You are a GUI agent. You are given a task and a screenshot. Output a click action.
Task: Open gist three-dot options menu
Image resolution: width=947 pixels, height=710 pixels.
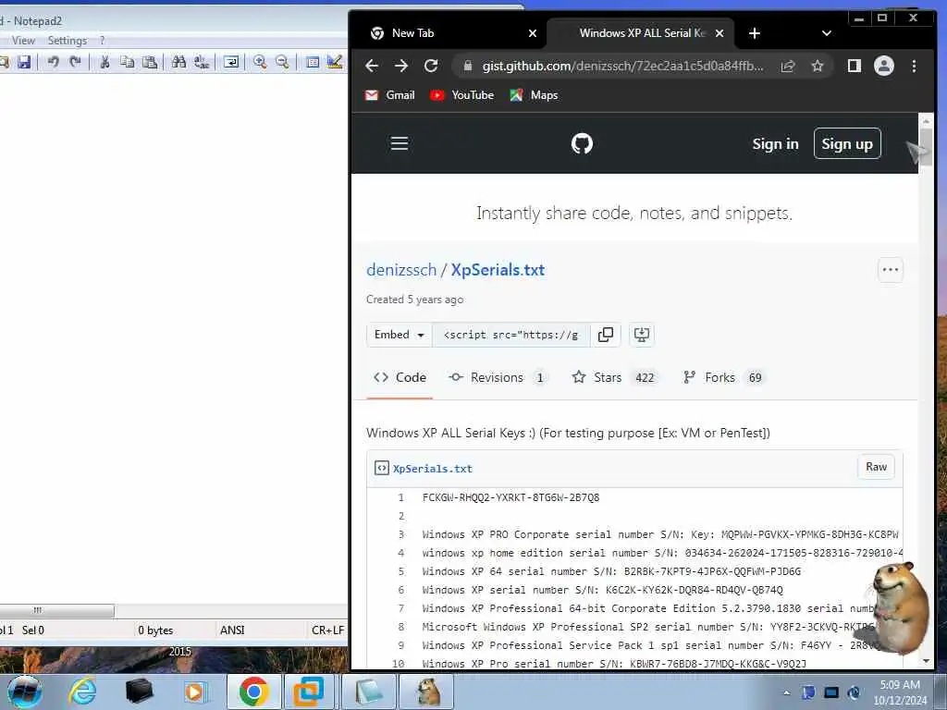point(891,270)
